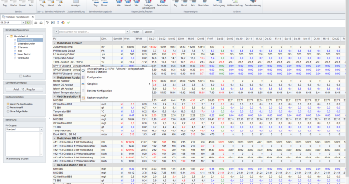Select 3 Variante report configuration

pos(23,47)
